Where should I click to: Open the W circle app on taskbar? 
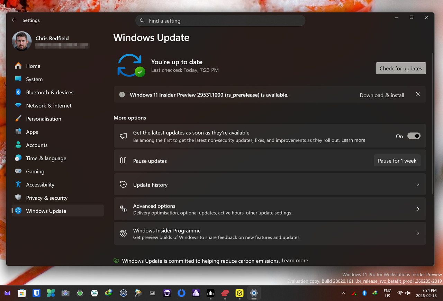[124, 293]
